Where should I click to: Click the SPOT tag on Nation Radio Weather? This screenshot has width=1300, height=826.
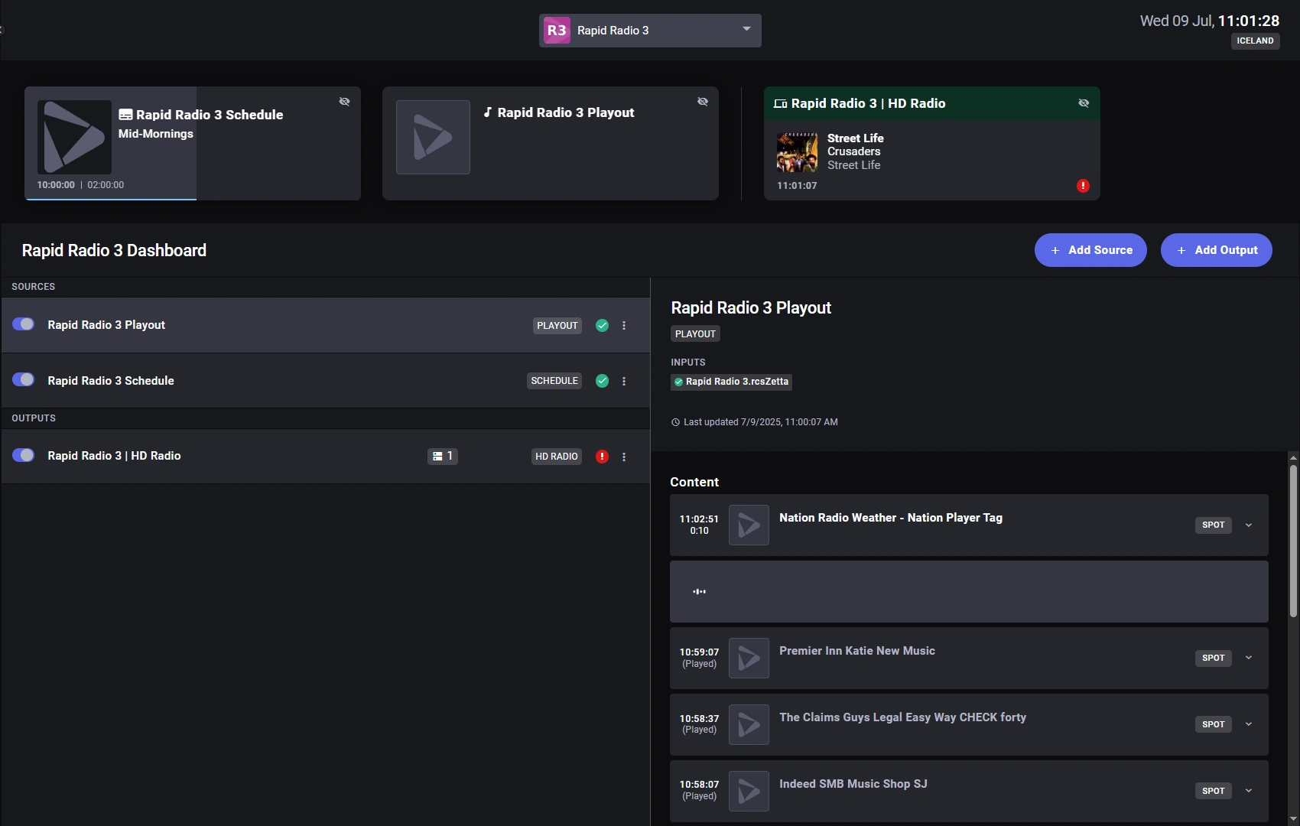1214,525
